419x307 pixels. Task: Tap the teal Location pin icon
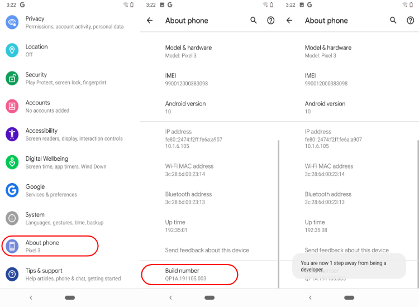tap(12, 50)
